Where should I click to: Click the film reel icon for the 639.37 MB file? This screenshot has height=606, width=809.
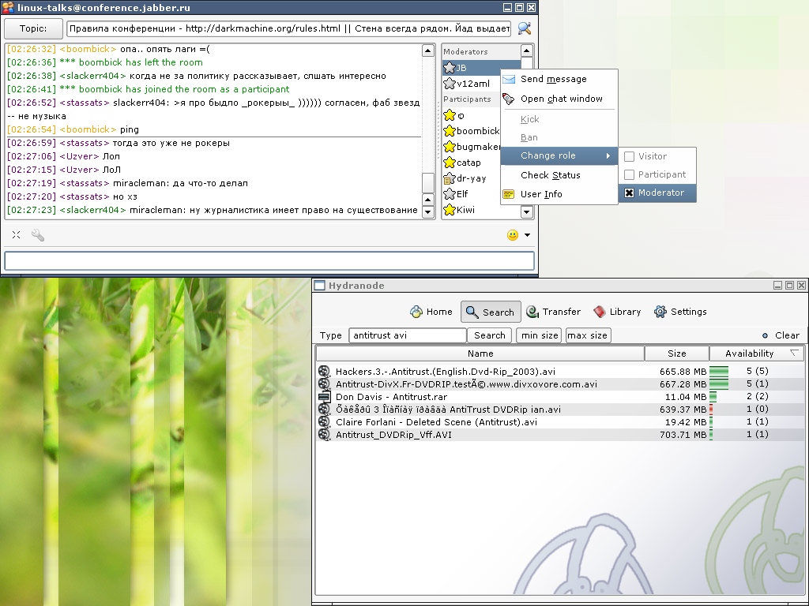(x=324, y=410)
